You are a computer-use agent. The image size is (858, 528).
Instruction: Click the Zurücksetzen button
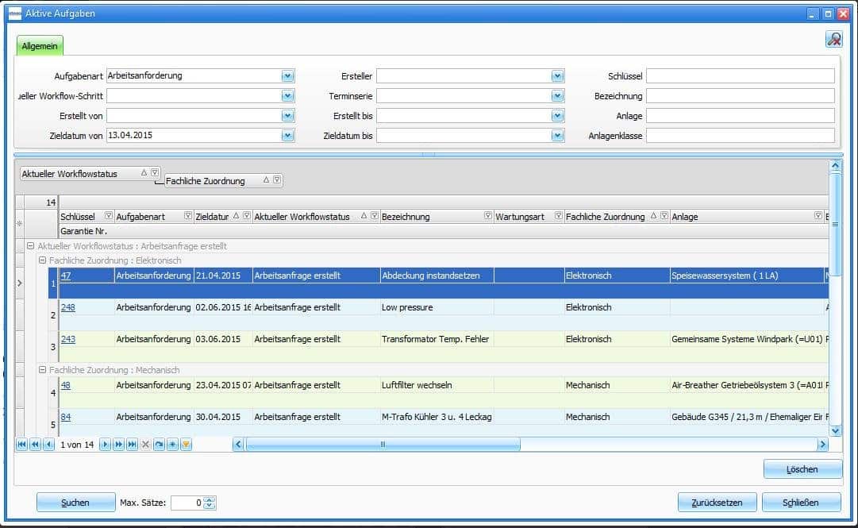coord(717,503)
